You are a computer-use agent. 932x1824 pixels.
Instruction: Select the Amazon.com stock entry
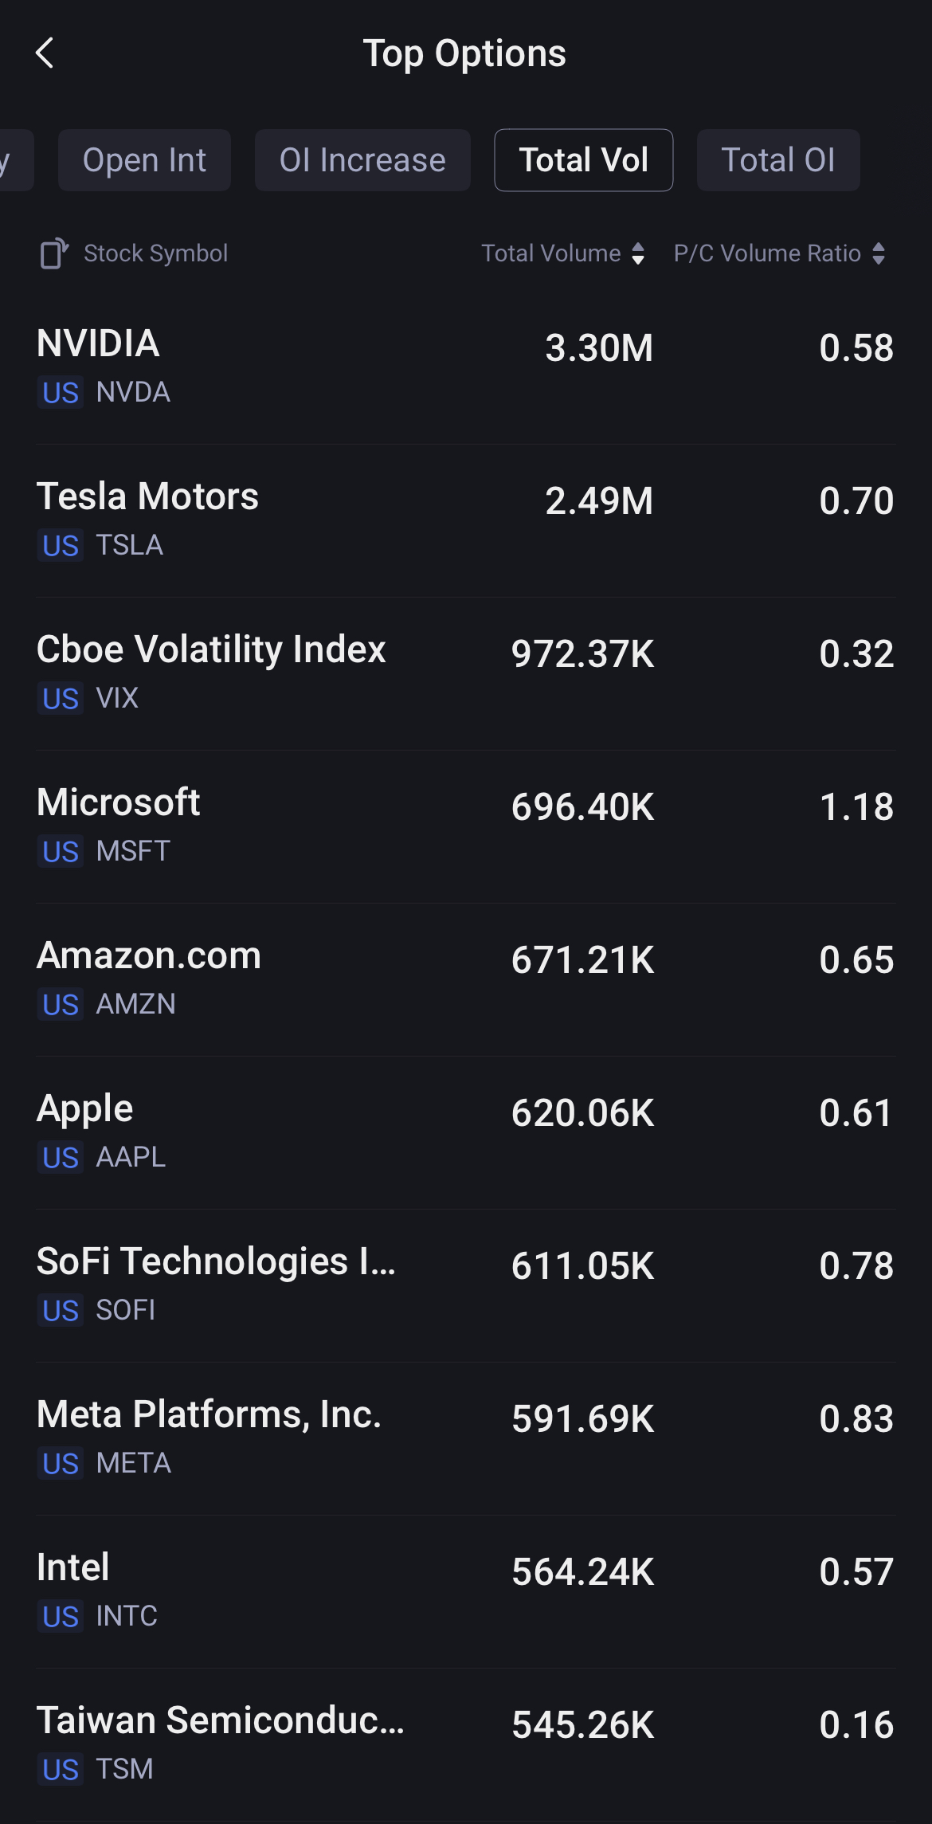click(x=465, y=979)
